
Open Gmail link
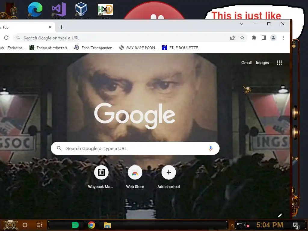coord(246,63)
